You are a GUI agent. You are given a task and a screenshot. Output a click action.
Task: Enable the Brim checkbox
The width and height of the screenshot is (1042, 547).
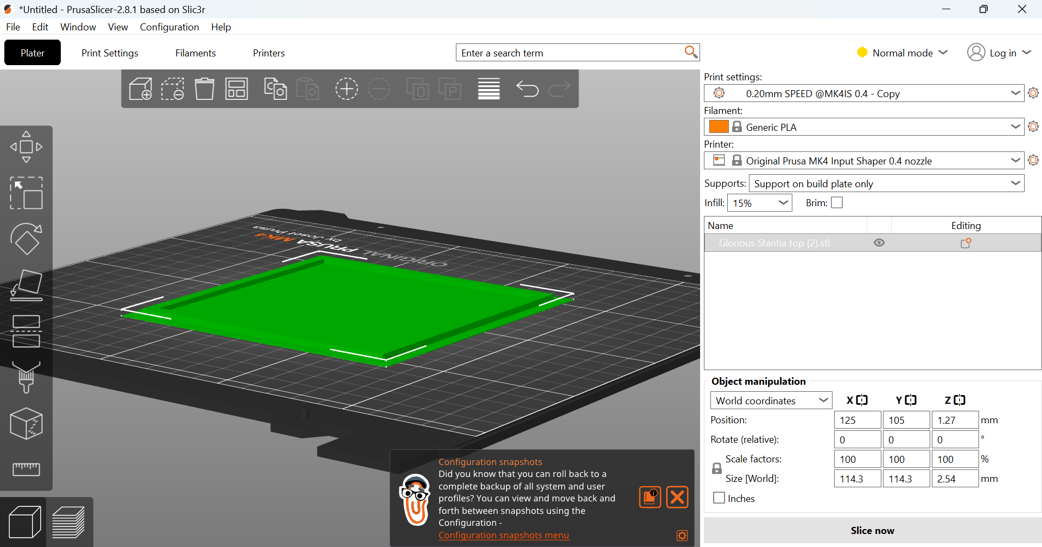837,202
